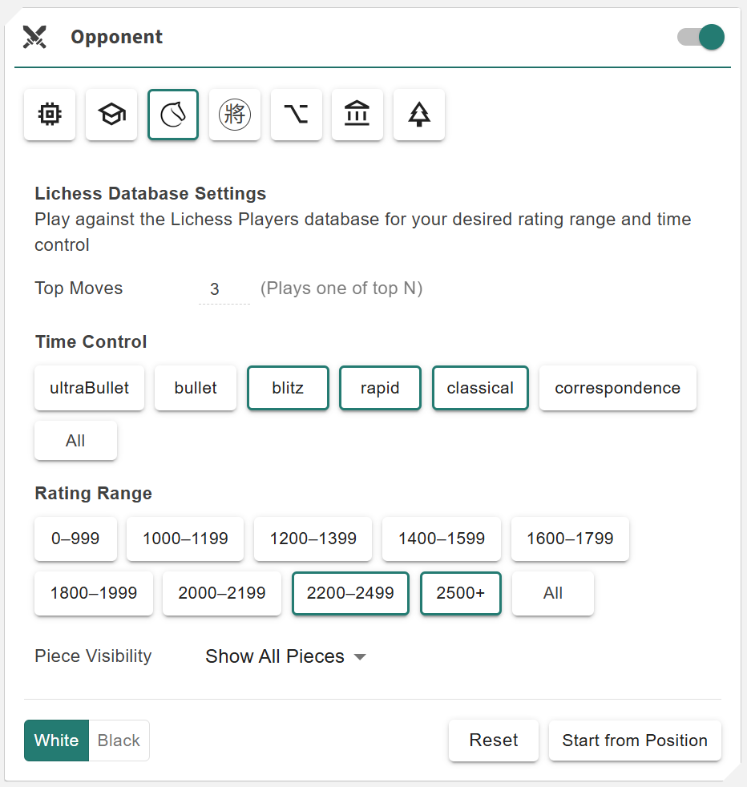Toggle the blitz time control
Screen dimensions: 747x787
[288, 388]
